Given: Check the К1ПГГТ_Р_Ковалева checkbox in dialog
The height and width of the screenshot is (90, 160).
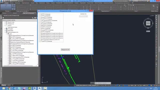Looking at the screenshot, I should (x=40, y=16).
